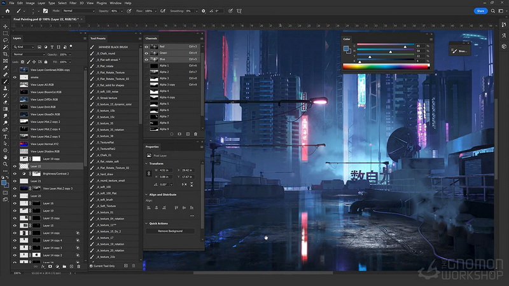The width and height of the screenshot is (509, 286).
Task: Select the Dodge tool
Action: 5,123
